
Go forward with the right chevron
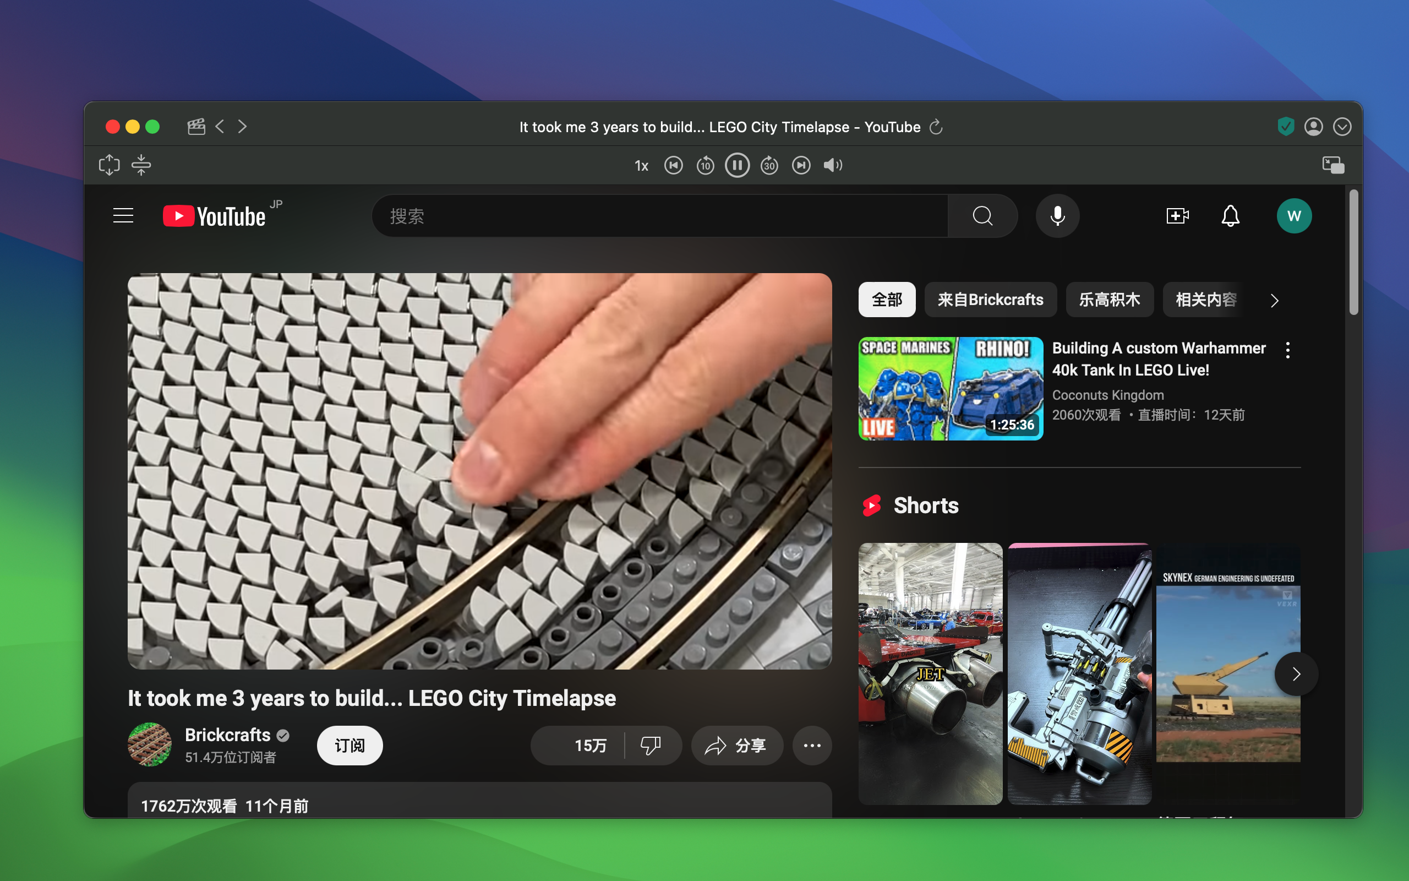pyautogui.click(x=242, y=127)
